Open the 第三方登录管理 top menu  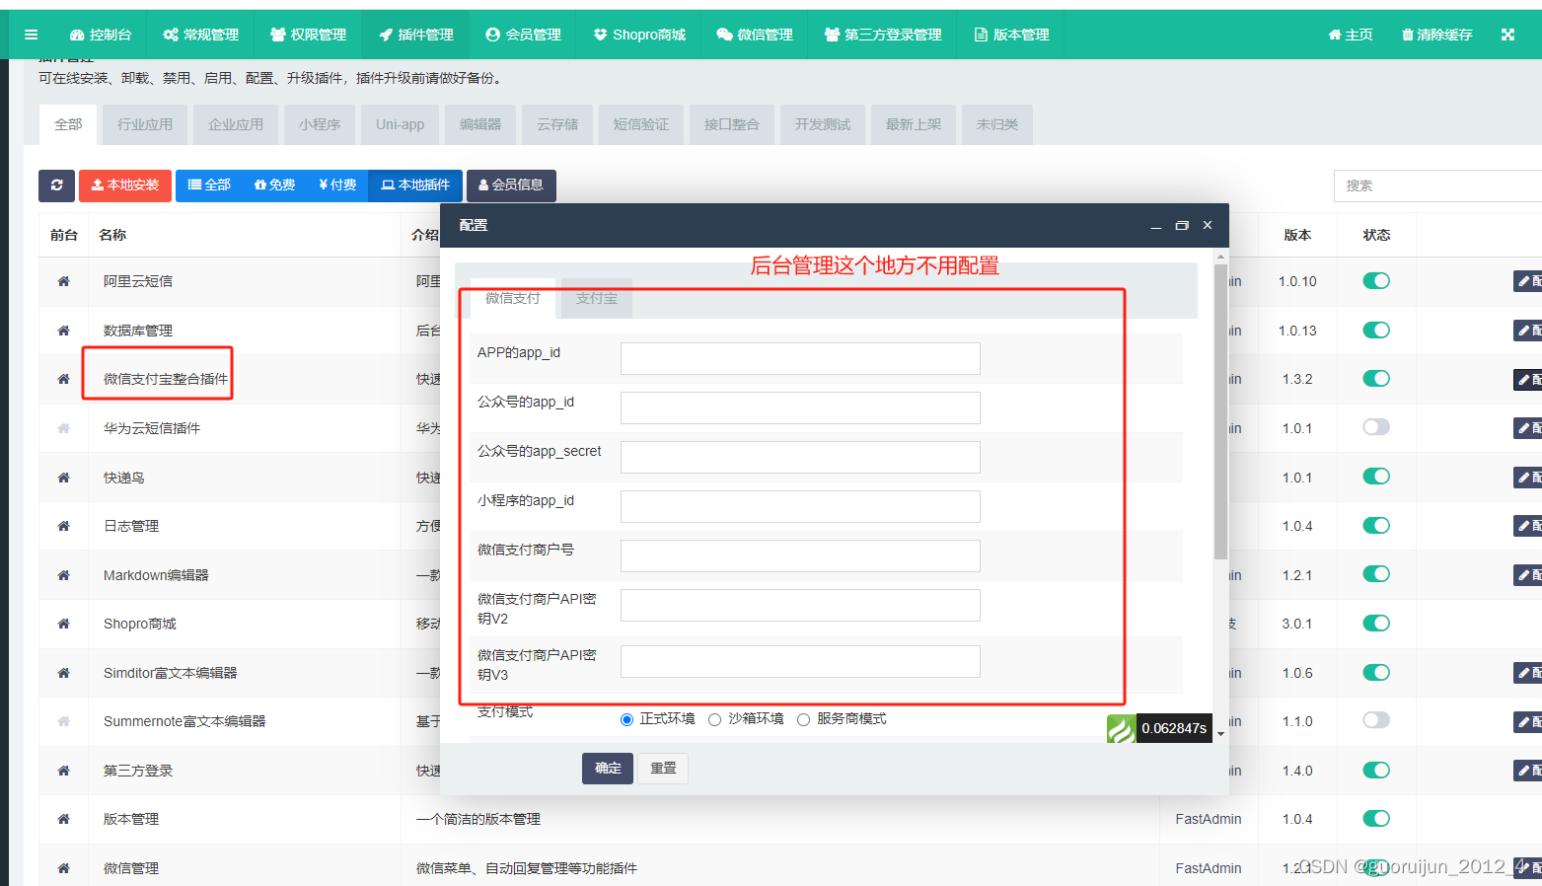[883, 35]
